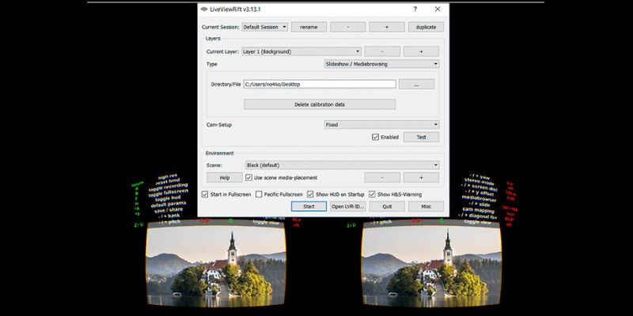Click 'default params' text in left HUD
The image size is (633, 316).
169,204
